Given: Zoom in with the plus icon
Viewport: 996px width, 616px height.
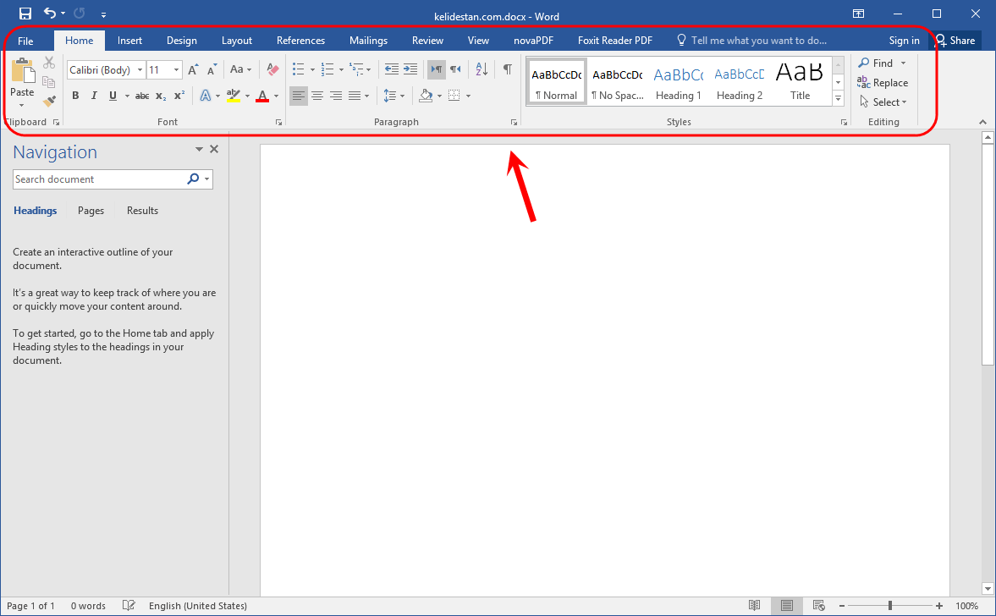Looking at the screenshot, I should [939, 606].
